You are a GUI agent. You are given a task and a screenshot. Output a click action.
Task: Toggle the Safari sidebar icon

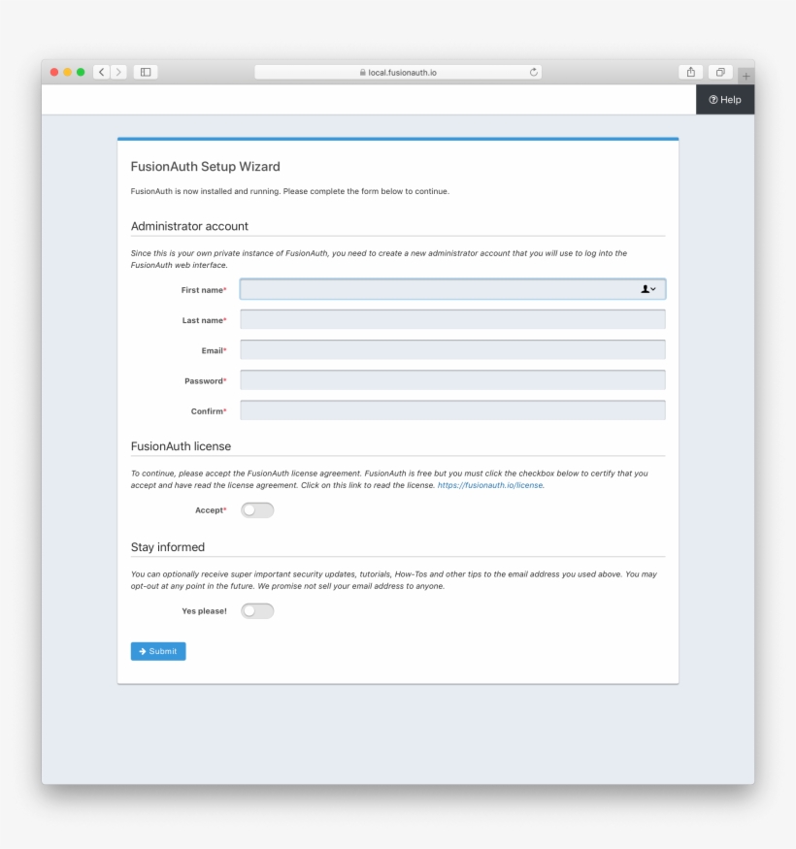146,72
